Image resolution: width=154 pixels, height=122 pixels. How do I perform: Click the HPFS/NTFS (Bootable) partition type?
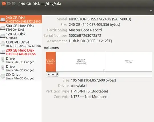point(89,91)
